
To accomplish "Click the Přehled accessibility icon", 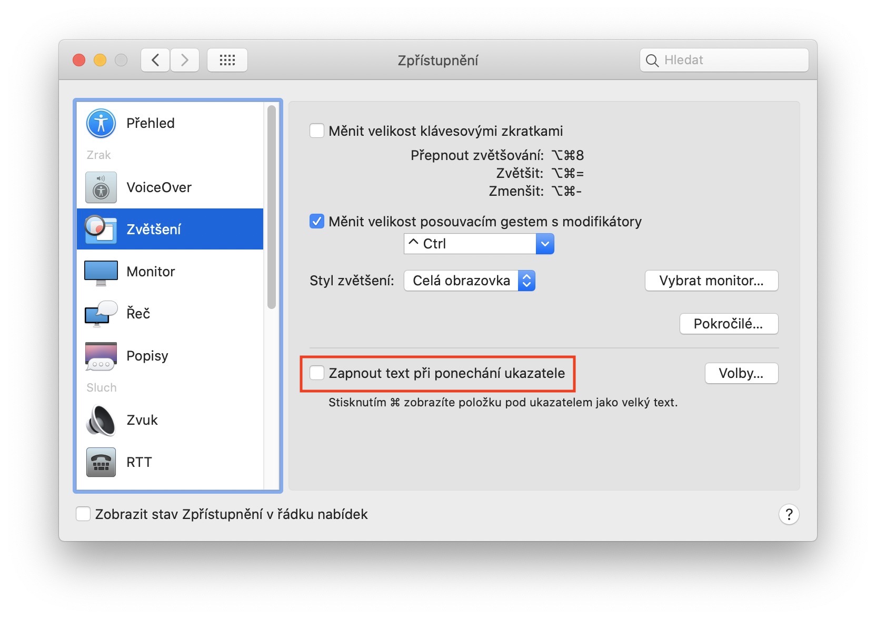I will pyautogui.click(x=101, y=124).
